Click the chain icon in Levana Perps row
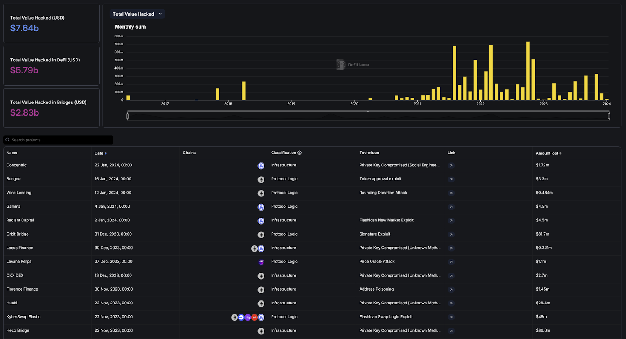The image size is (626, 339). [x=261, y=262]
